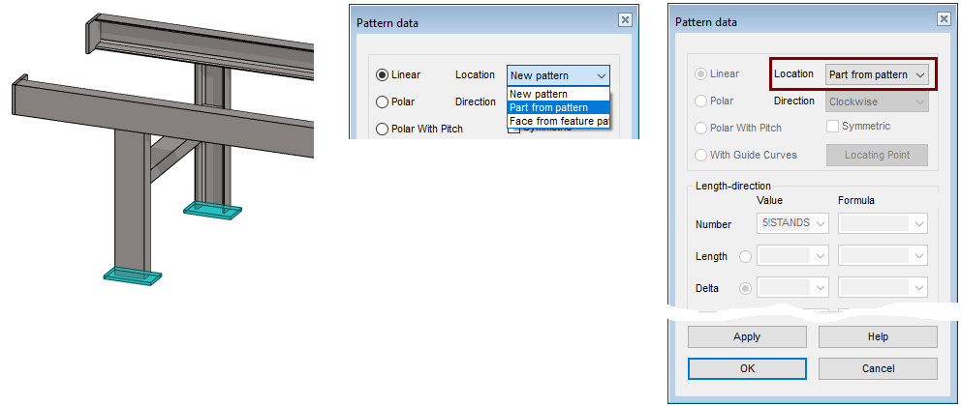Select the Linear radio in the left dialog
Screen dimensions: 961x406
(x=383, y=74)
